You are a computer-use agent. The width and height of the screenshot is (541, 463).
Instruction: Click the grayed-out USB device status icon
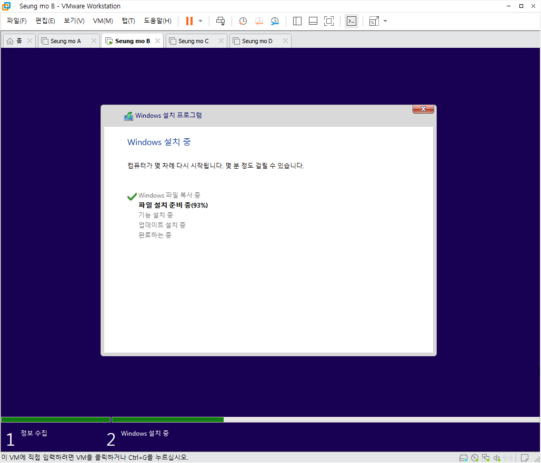[x=508, y=458]
